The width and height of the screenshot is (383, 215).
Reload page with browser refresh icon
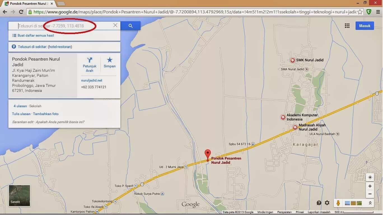tap(21, 12)
